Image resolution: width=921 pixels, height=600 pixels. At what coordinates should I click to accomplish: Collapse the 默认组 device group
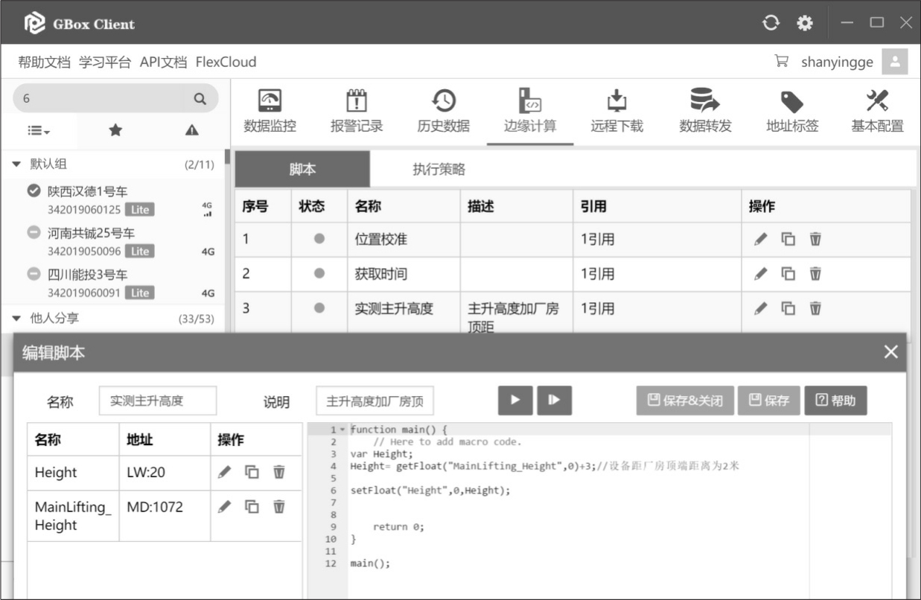[17, 165]
